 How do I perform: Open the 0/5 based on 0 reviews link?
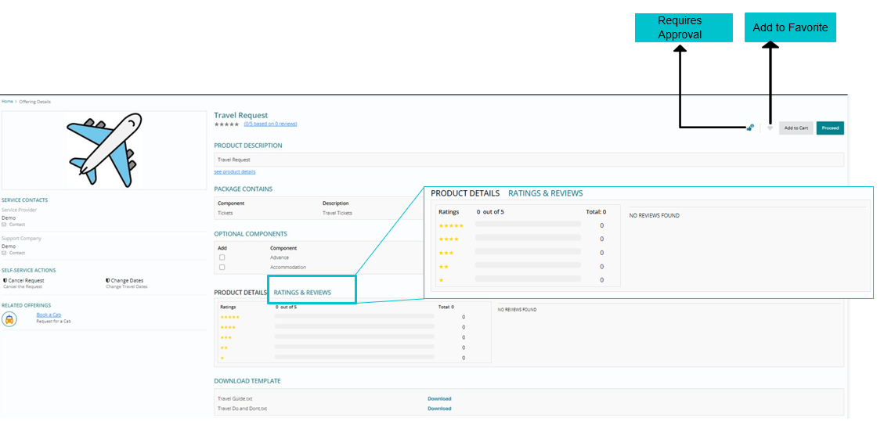click(270, 124)
